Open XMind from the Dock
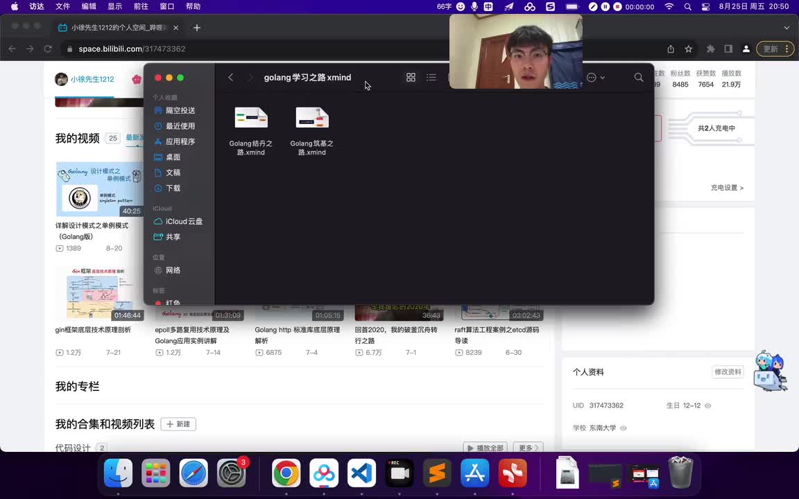799x499 pixels. pos(513,473)
